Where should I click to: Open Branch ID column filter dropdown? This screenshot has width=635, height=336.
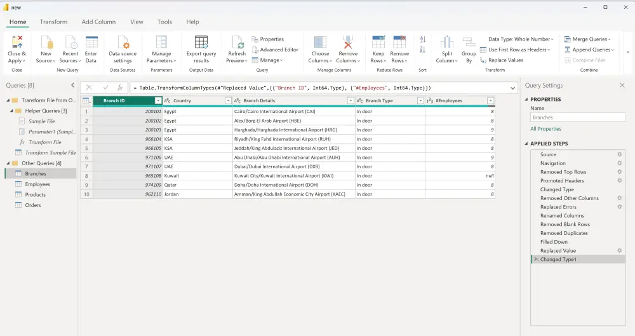pyautogui.click(x=158, y=100)
